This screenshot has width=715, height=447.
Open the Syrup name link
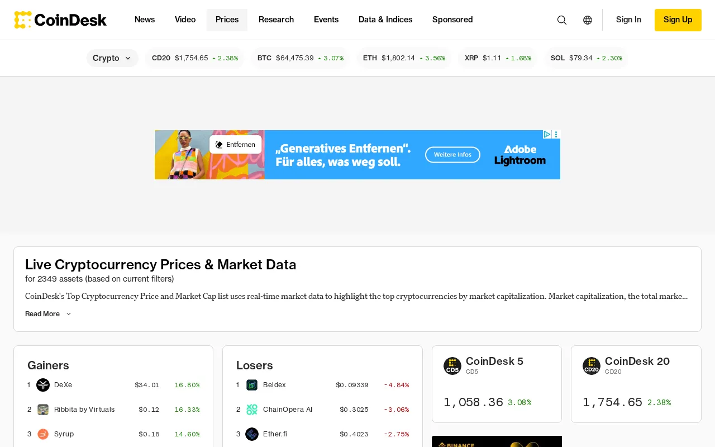click(64, 434)
